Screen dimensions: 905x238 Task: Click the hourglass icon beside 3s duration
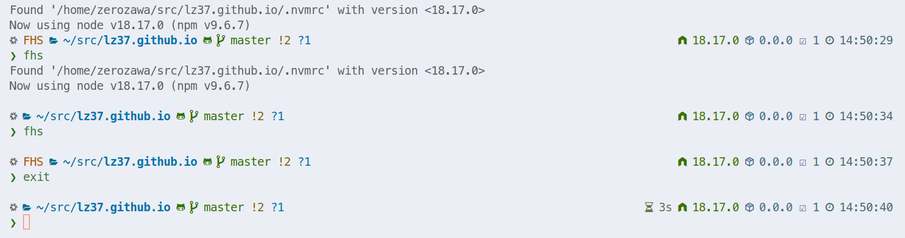(649, 208)
